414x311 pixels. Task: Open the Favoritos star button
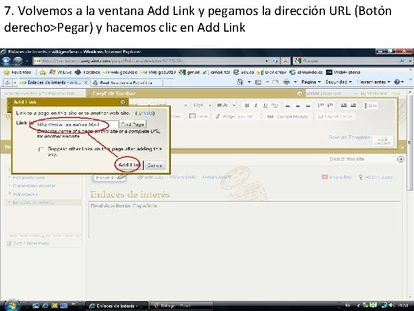pos(17,72)
